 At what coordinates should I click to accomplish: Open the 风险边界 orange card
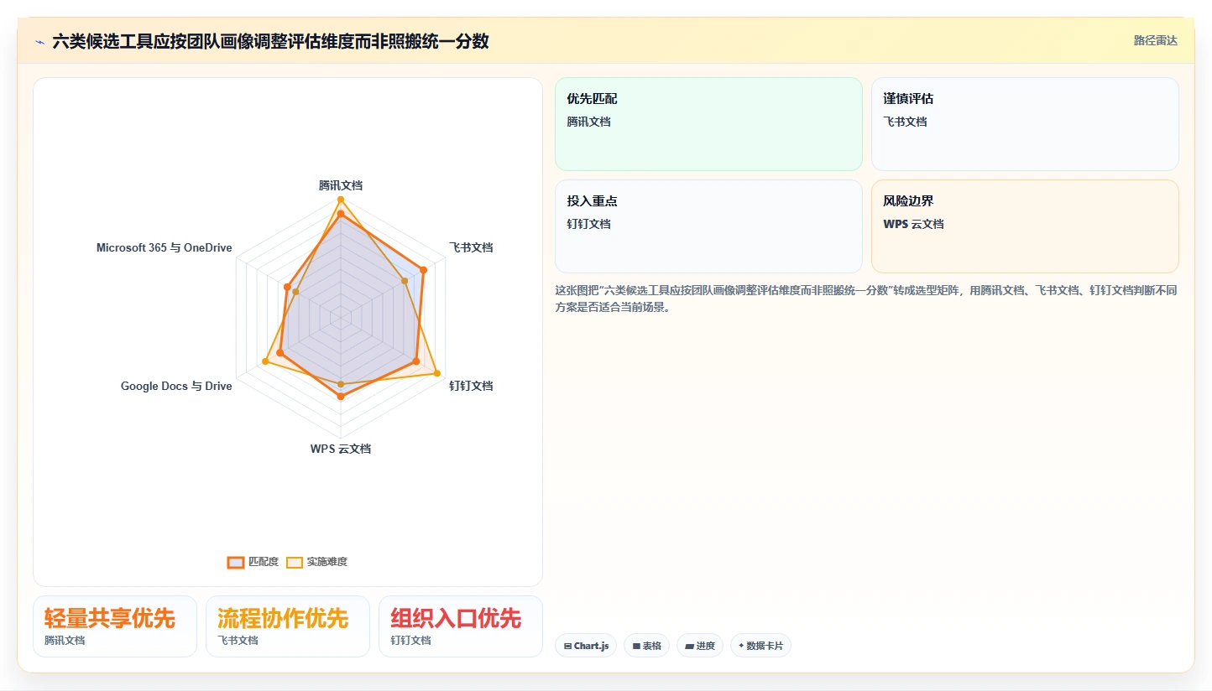point(1025,226)
